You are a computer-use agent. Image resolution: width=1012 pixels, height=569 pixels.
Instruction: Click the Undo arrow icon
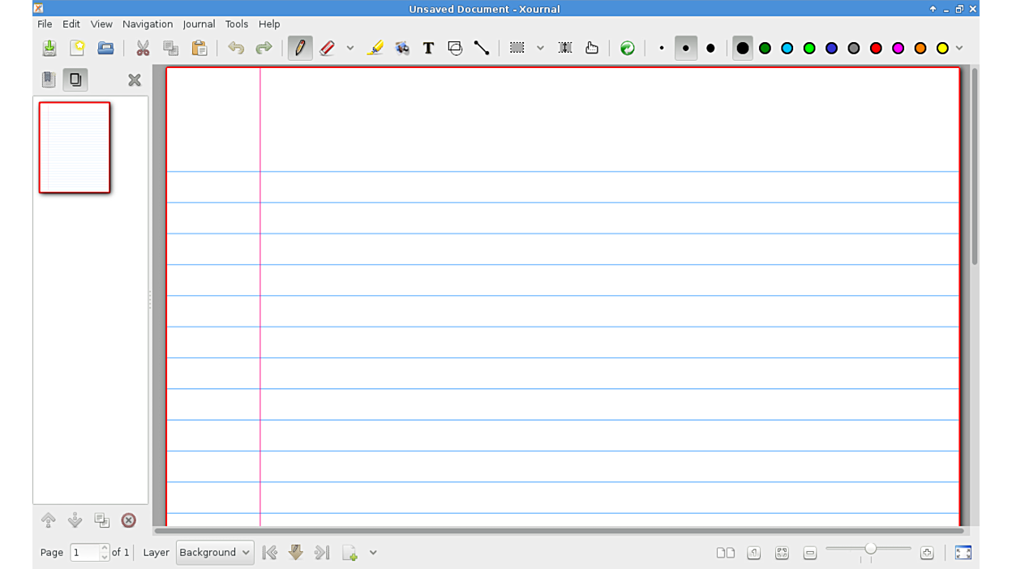click(236, 48)
